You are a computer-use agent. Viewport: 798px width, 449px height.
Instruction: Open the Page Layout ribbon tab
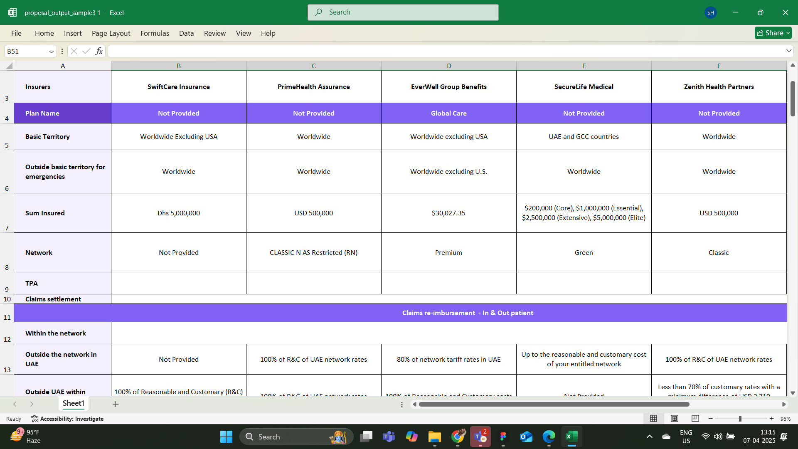[x=111, y=33]
